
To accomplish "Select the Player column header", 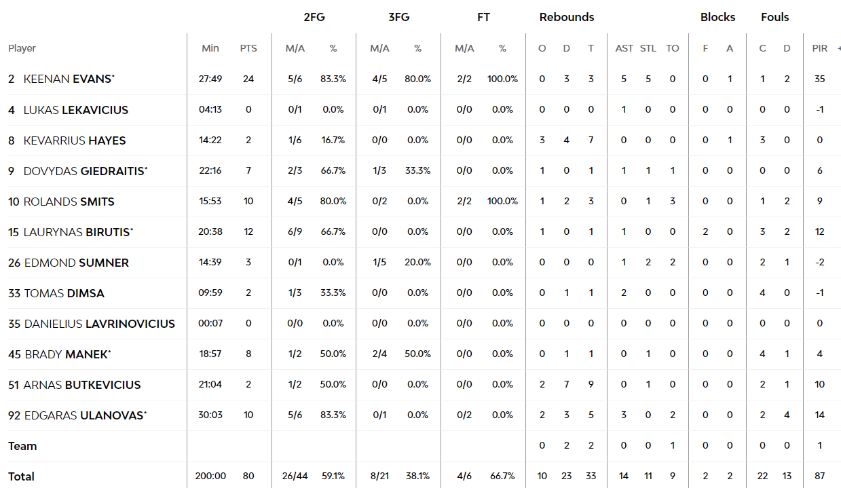I will (x=22, y=48).
